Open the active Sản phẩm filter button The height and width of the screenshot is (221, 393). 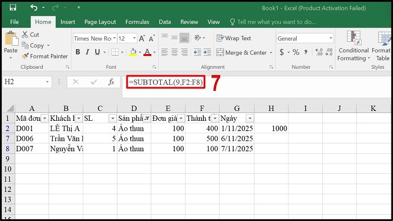click(147, 118)
